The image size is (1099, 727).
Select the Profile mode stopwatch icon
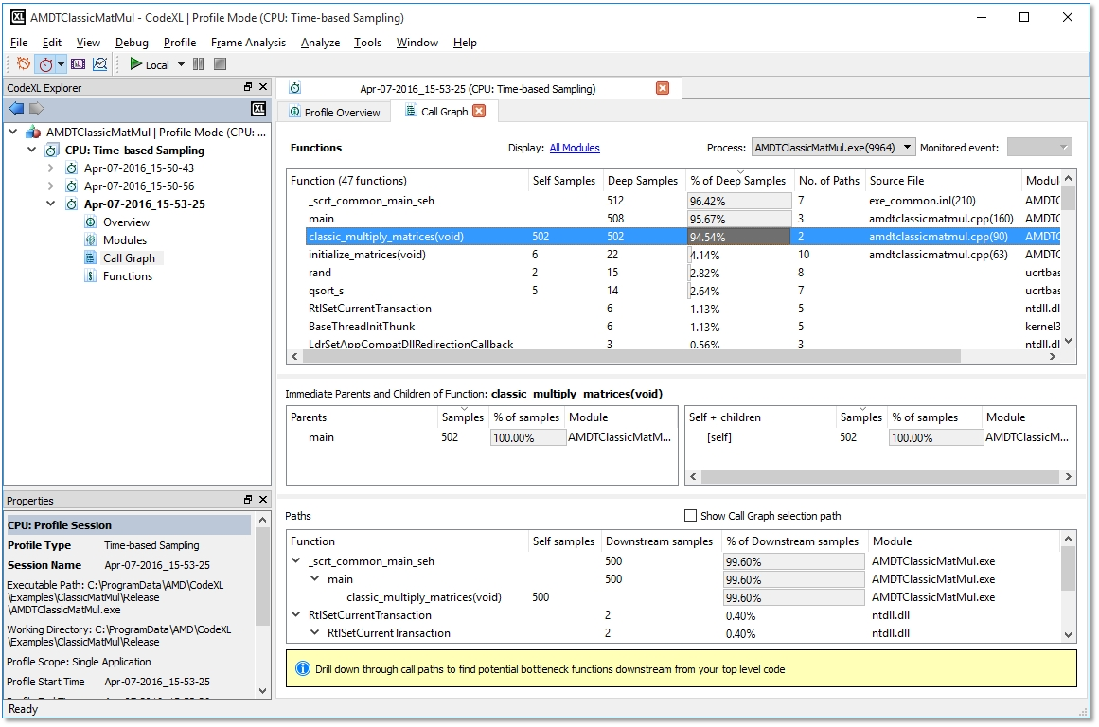tap(45, 64)
